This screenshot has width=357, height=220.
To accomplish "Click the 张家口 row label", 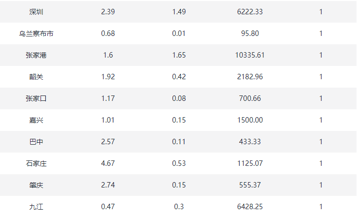I will [36, 98].
